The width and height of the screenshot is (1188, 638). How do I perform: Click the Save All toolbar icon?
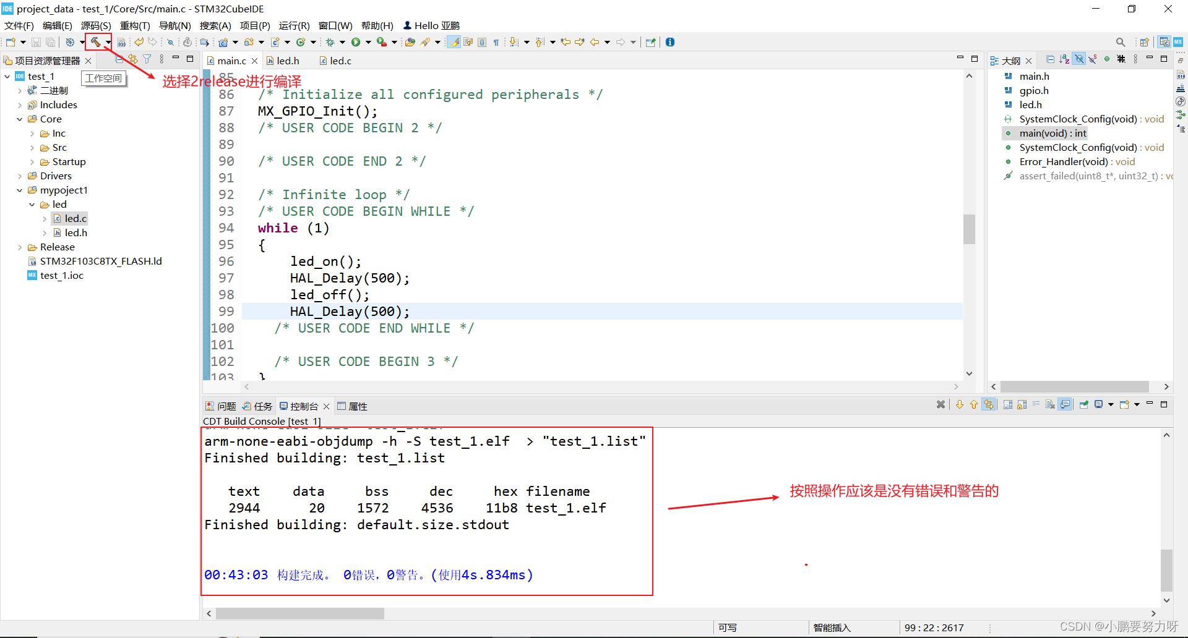(51, 42)
